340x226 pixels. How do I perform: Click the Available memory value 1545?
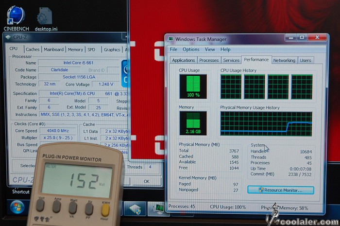click(234, 162)
